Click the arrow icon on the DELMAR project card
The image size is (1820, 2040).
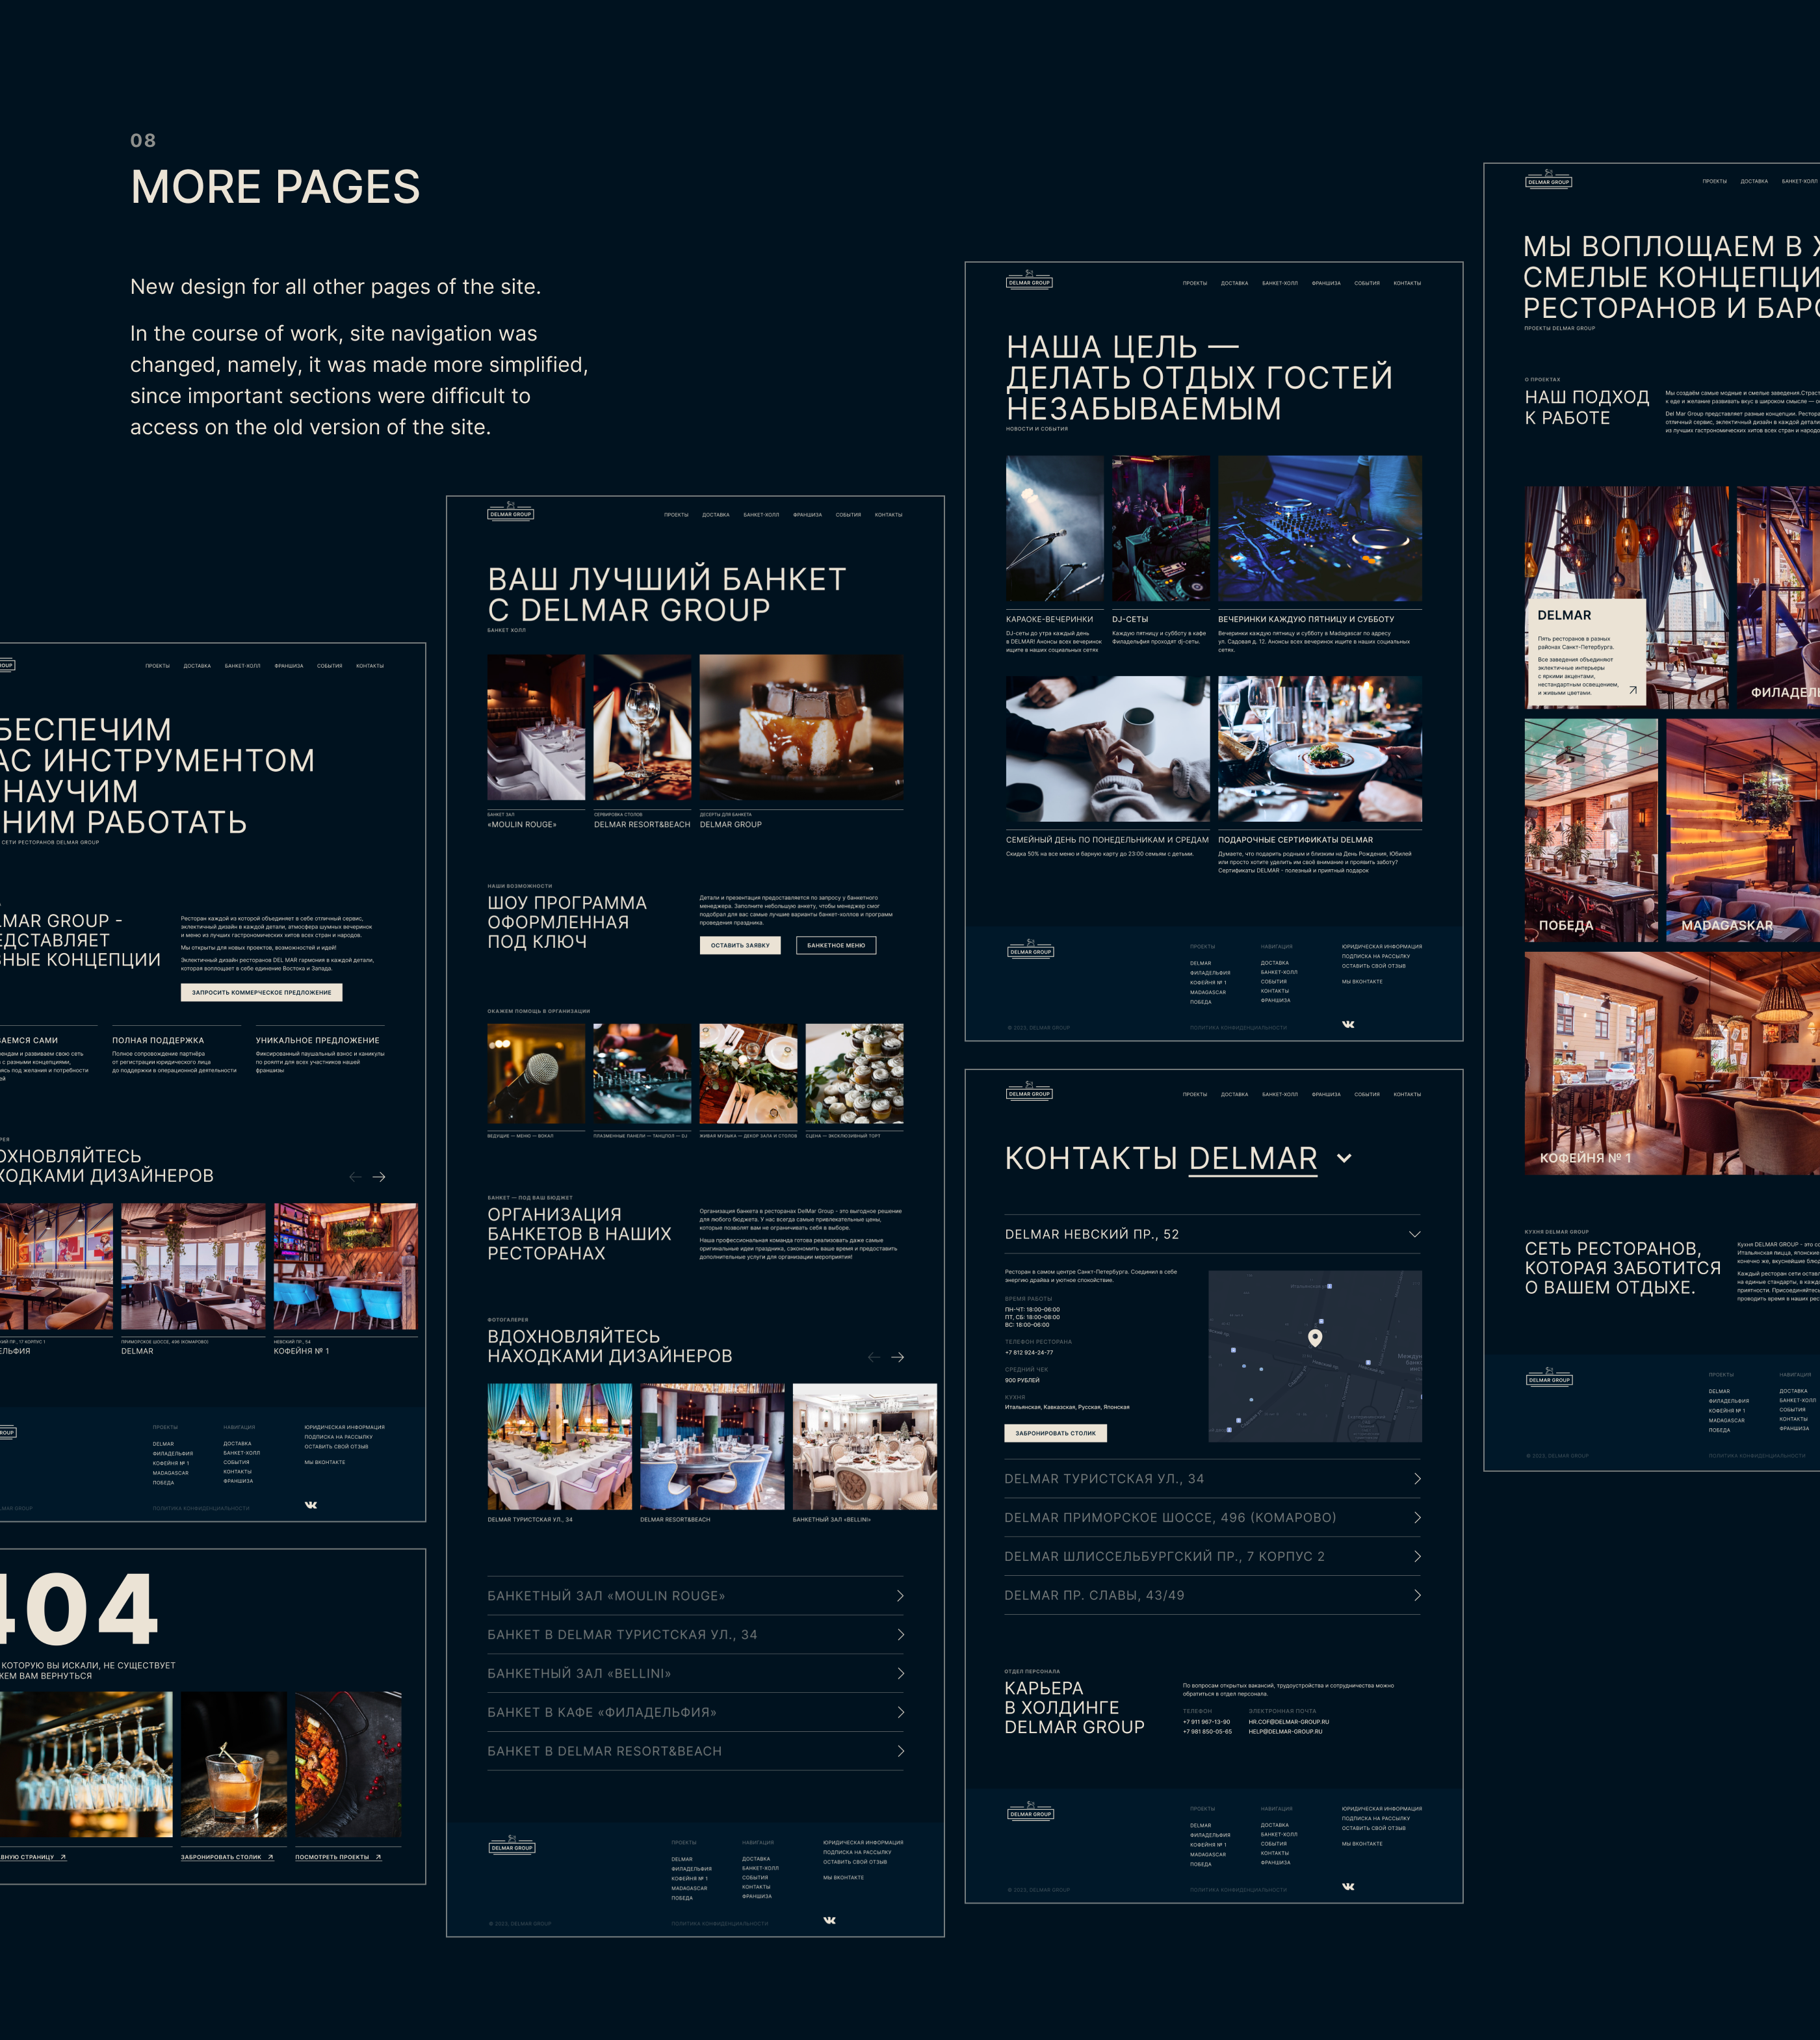pyautogui.click(x=1632, y=690)
